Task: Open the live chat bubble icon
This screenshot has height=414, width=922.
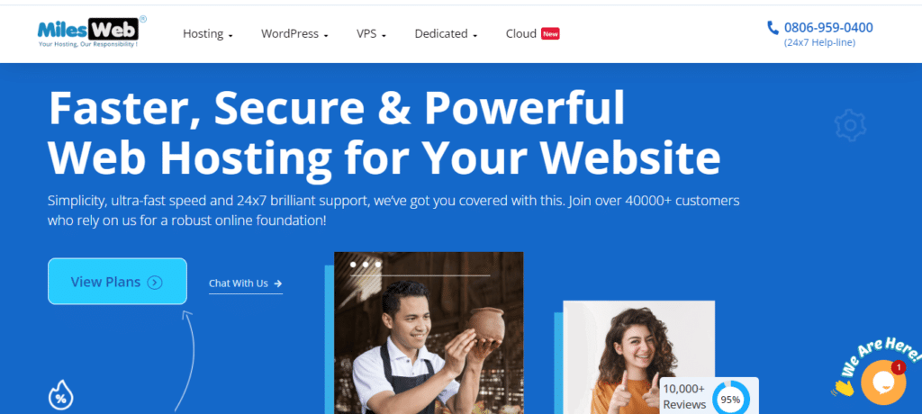Action: tap(883, 383)
